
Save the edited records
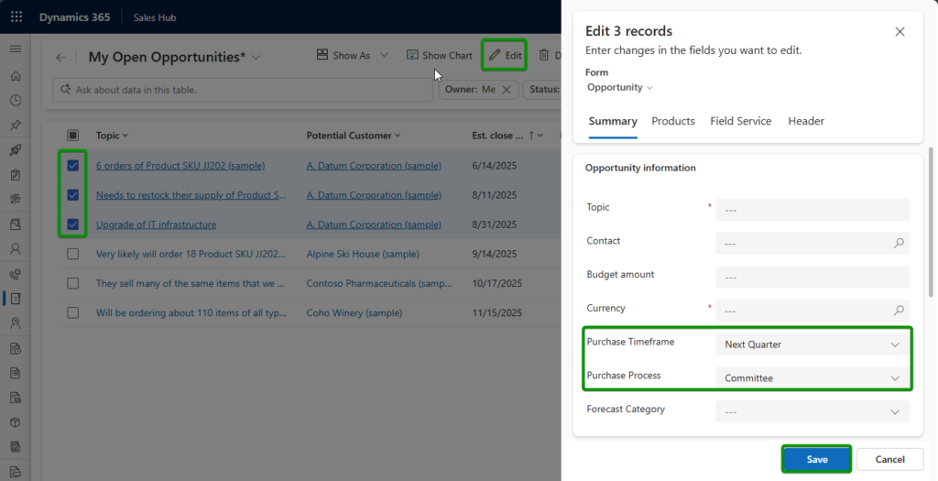point(816,459)
